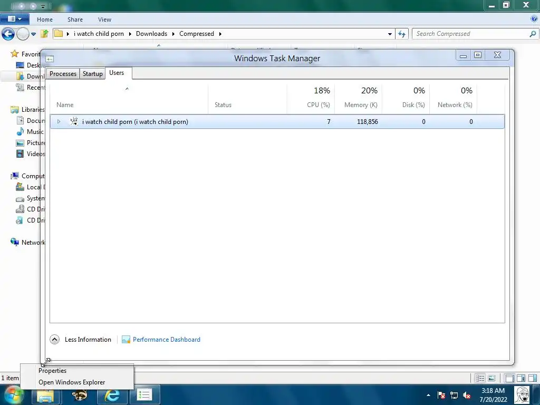Switch to the Home ribbon tab

coord(45,20)
